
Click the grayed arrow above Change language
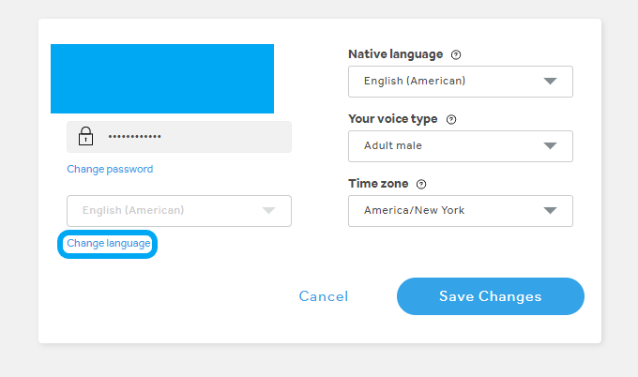click(x=269, y=211)
